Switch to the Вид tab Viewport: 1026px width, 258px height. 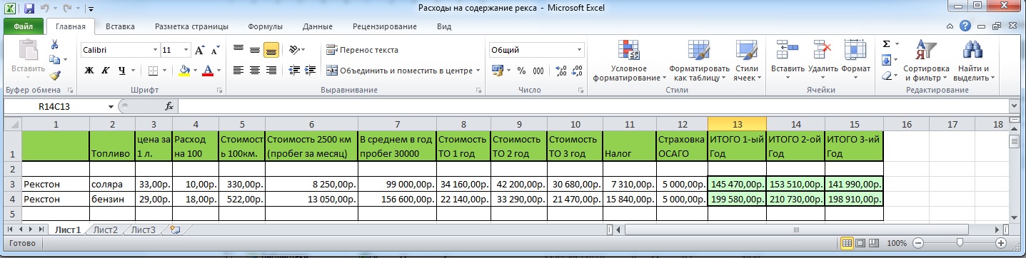443,26
